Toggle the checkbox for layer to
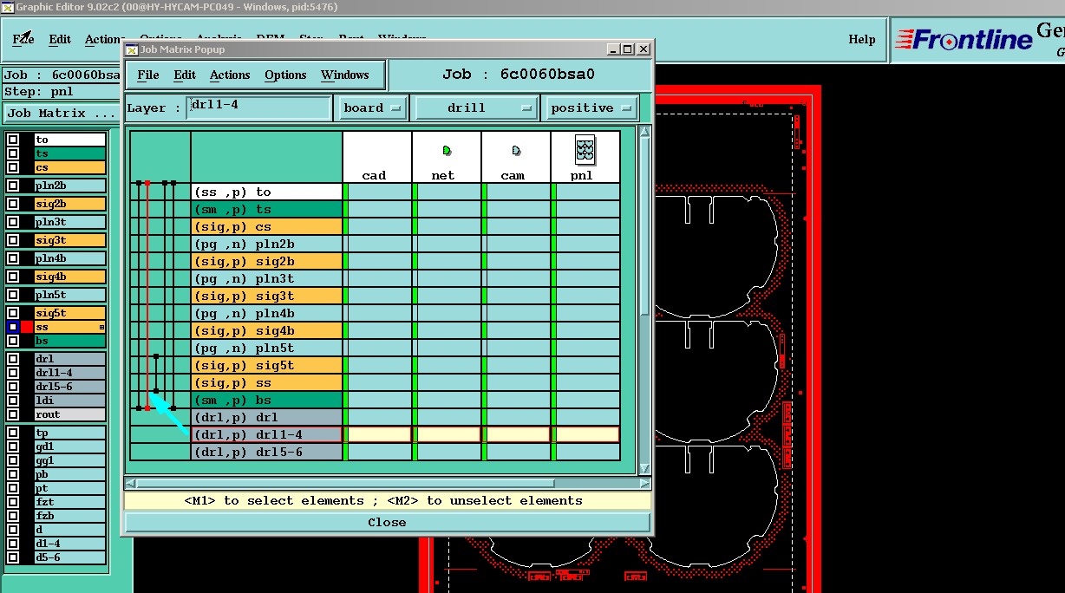The width and height of the screenshot is (1065, 593). point(13,140)
